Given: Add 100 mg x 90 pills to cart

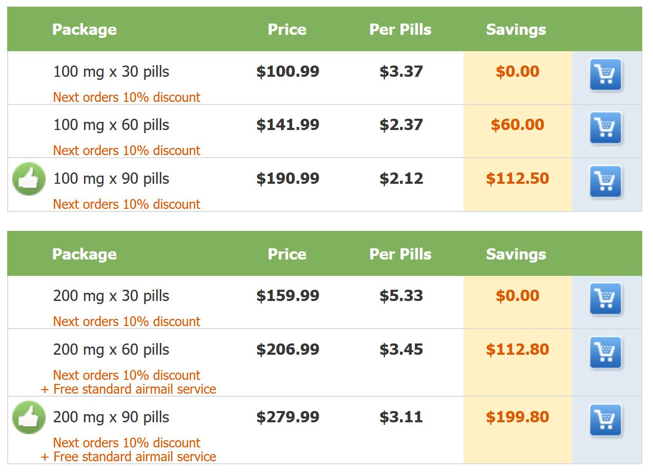Looking at the screenshot, I should click(x=606, y=181).
